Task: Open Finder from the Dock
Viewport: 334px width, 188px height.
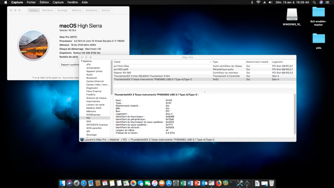Action: pyautogui.click(x=62, y=183)
